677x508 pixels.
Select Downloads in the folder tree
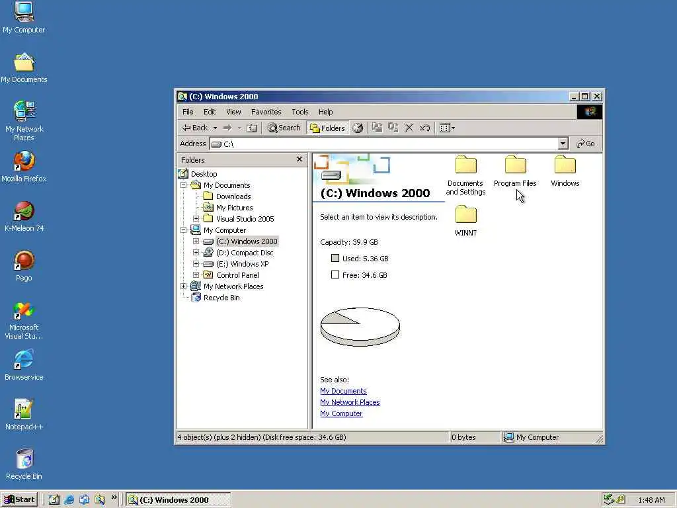click(233, 196)
